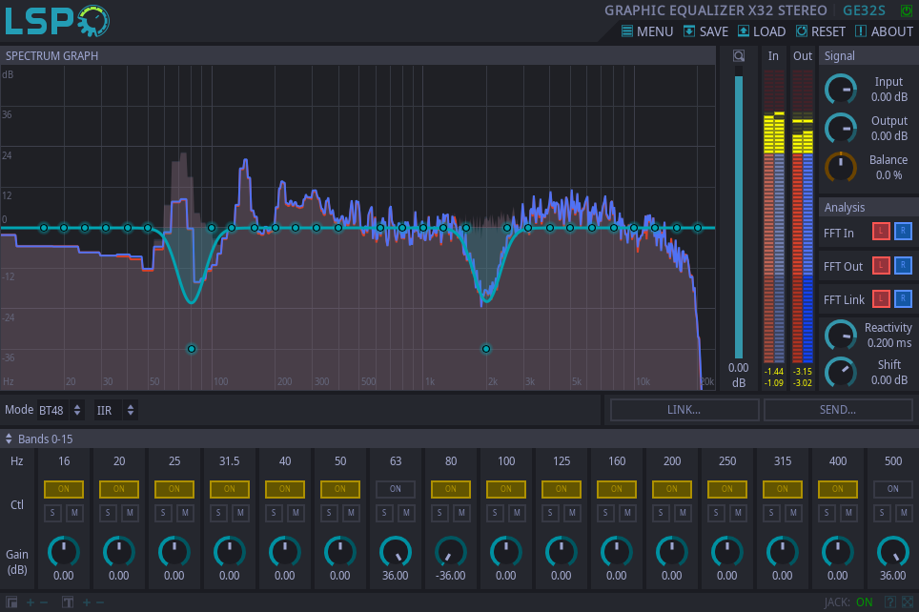This screenshot has width=919, height=612.
Task: Mute the 500 Hz band
Action: pos(904,513)
